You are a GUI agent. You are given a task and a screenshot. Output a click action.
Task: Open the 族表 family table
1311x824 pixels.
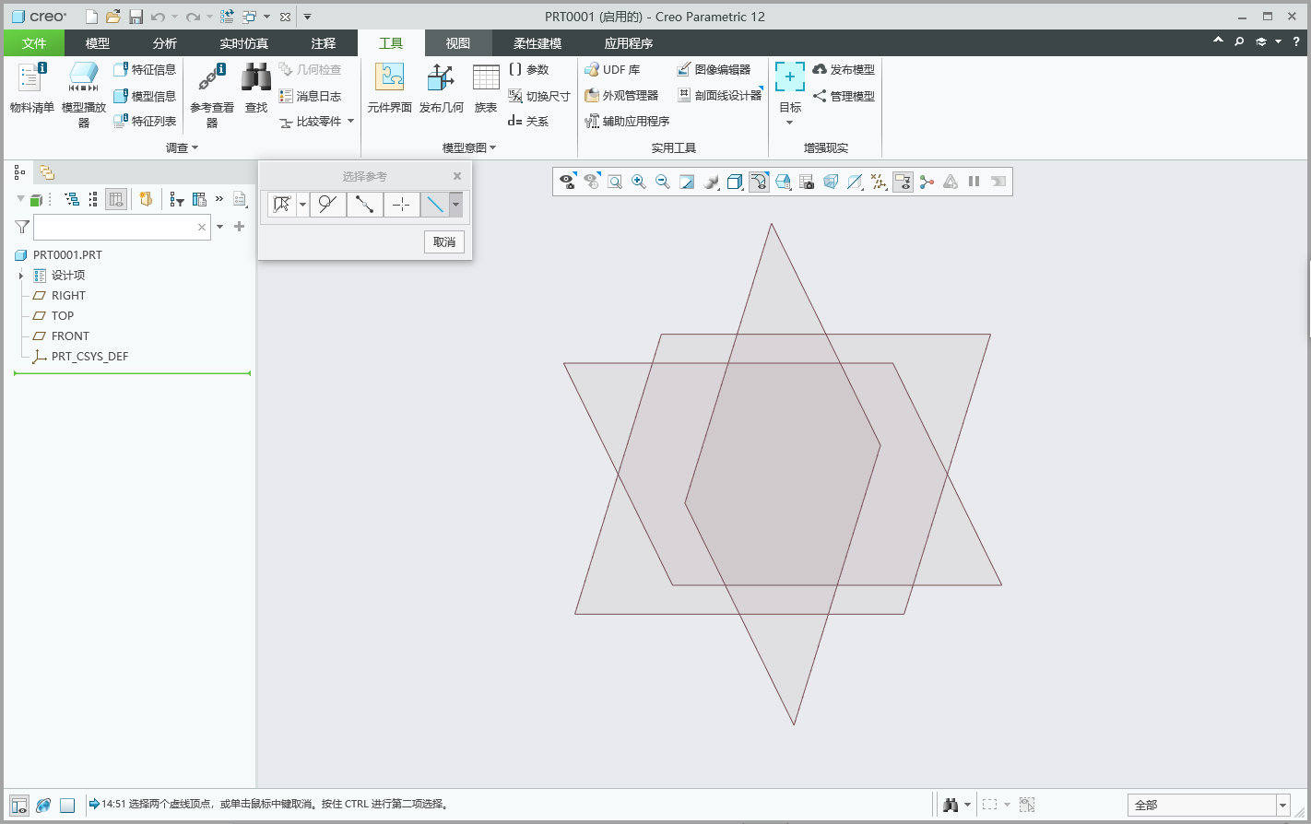tap(486, 88)
